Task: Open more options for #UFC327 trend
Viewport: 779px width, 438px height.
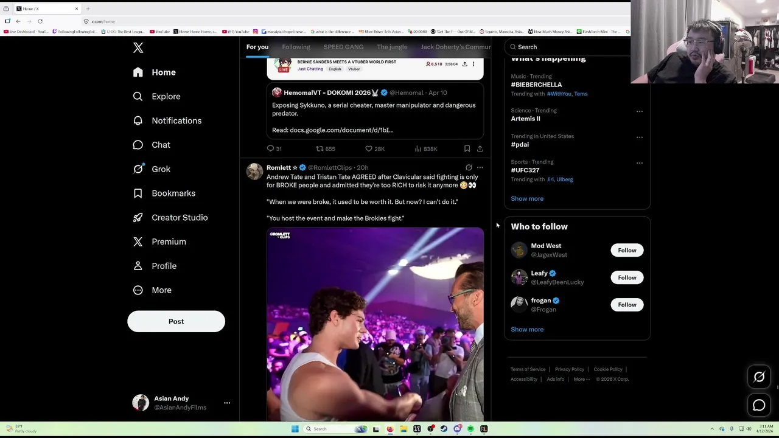Action: (x=639, y=163)
